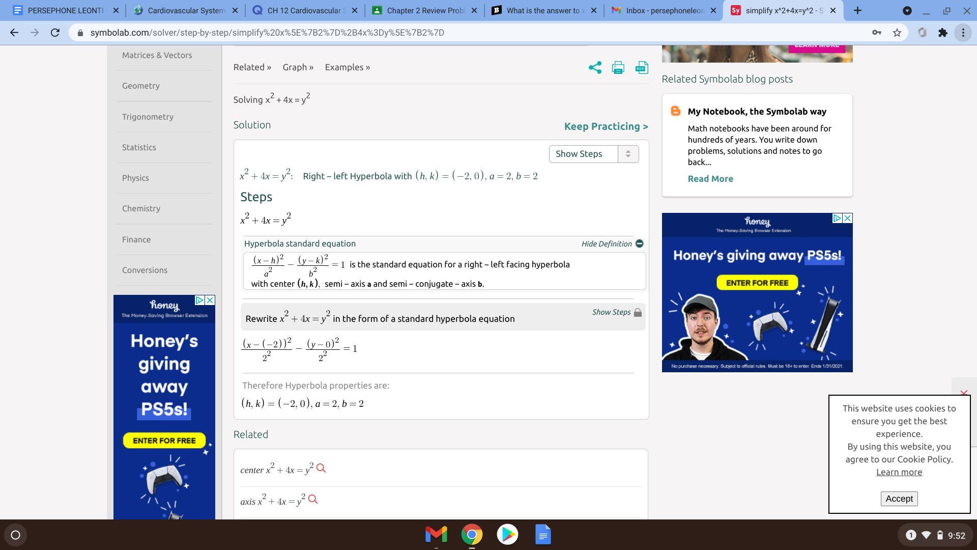
Task: Close the Honey ad in the right column
Action: [847, 218]
